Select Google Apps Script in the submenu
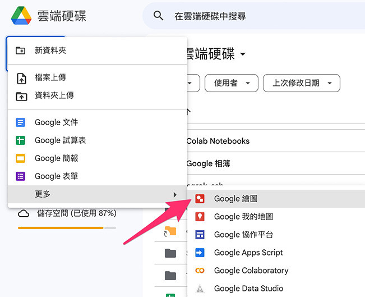The image size is (365, 297). pos(276,253)
